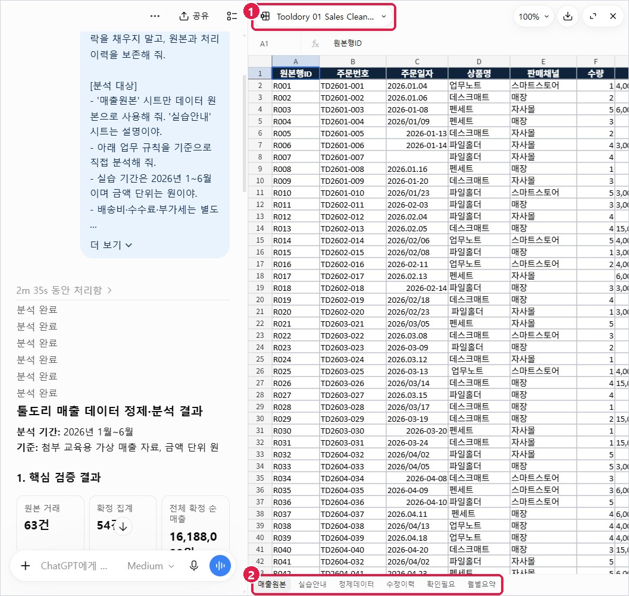Image resolution: width=629 pixels, height=596 pixels.
Task: Select cell R020
Action: coord(296,312)
